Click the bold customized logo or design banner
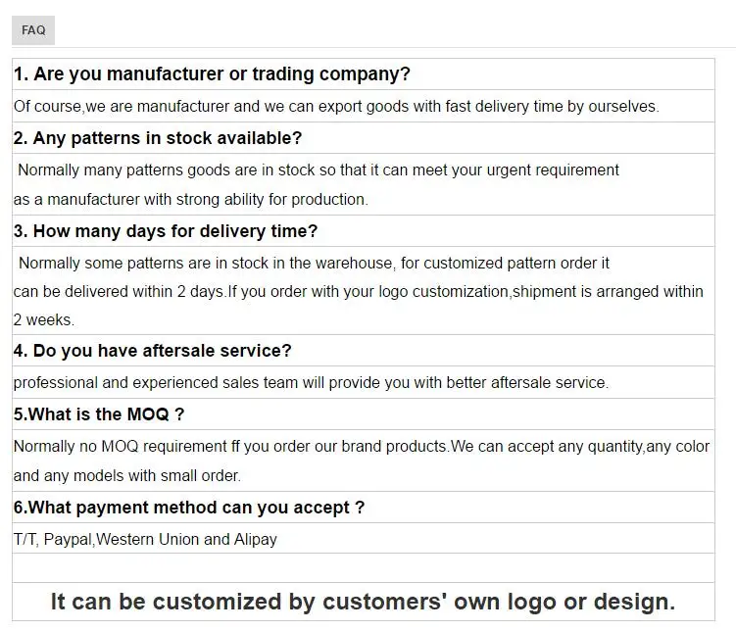Viewport: 736px width, 631px height. pyautogui.click(x=363, y=602)
